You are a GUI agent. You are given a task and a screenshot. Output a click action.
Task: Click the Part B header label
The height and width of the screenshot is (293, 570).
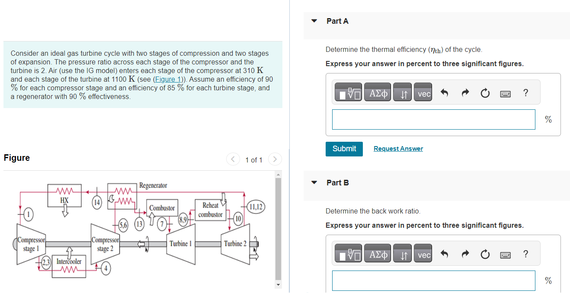click(x=338, y=182)
